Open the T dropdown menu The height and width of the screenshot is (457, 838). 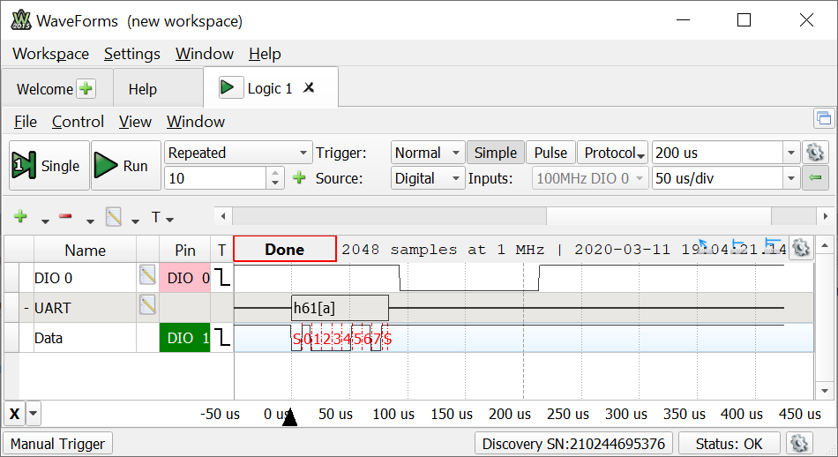[x=162, y=218]
